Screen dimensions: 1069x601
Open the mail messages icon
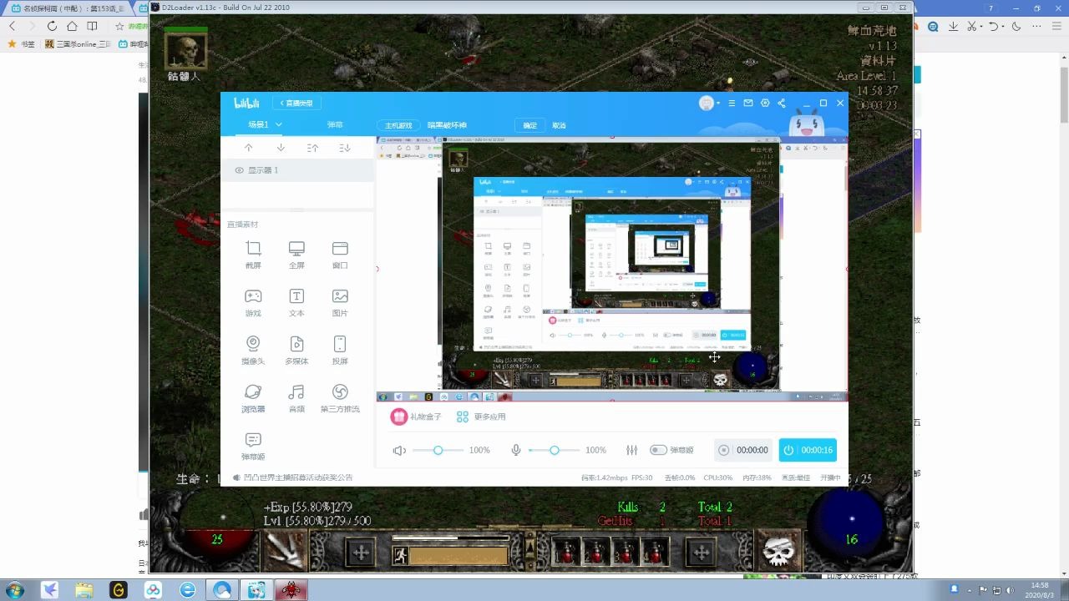tap(748, 103)
